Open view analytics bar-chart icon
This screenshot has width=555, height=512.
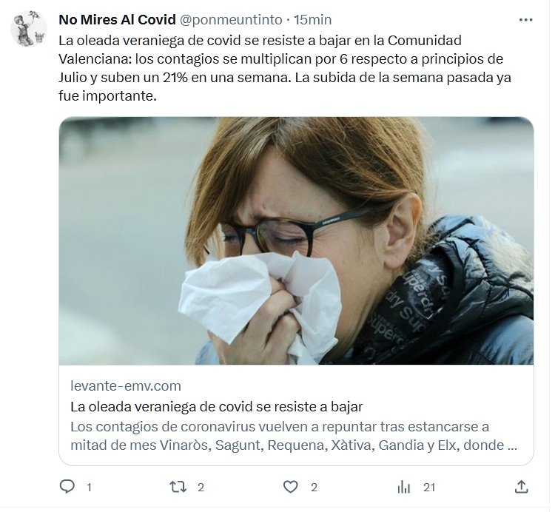tap(404, 487)
